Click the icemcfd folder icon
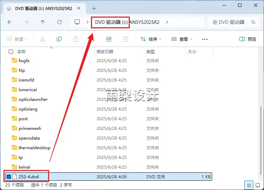The image size is (264, 190). click(x=15, y=80)
